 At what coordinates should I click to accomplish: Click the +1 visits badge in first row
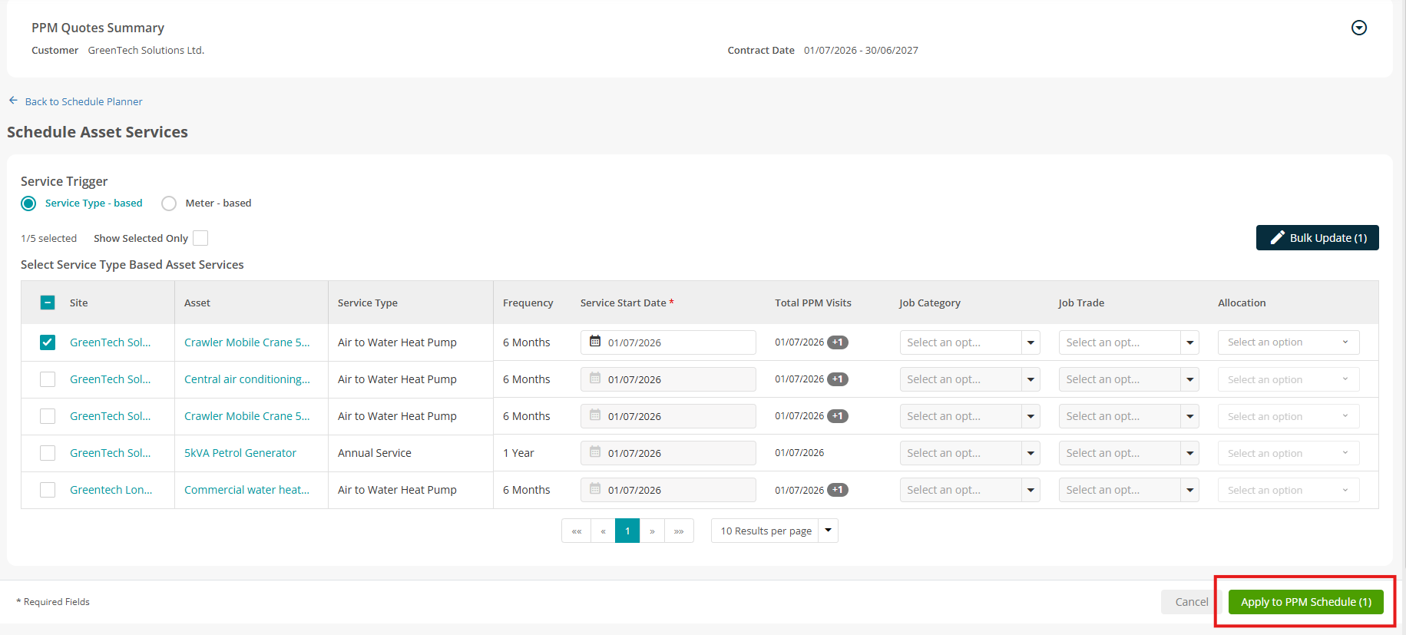click(x=838, y=342)
